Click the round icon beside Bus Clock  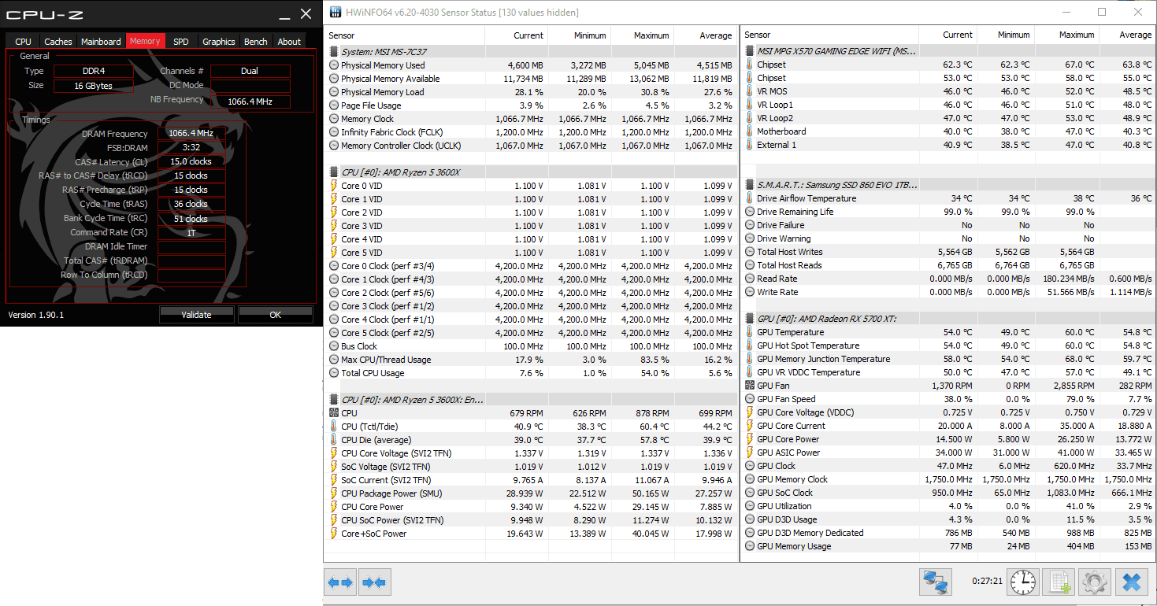coord(334,346)
